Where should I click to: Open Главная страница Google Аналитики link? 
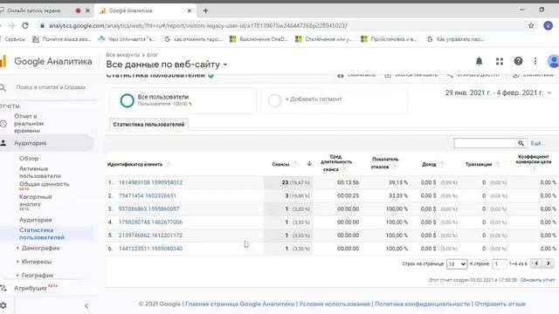click(240, 304)
